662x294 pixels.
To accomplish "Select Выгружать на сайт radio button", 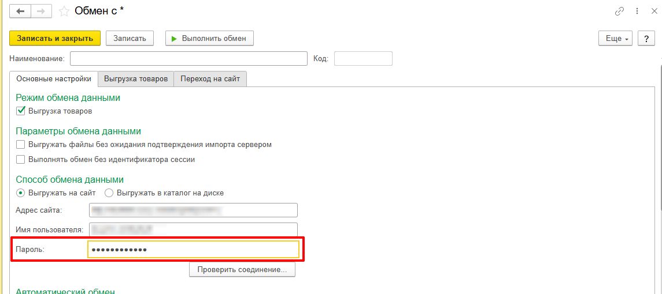I will (21, 193).
